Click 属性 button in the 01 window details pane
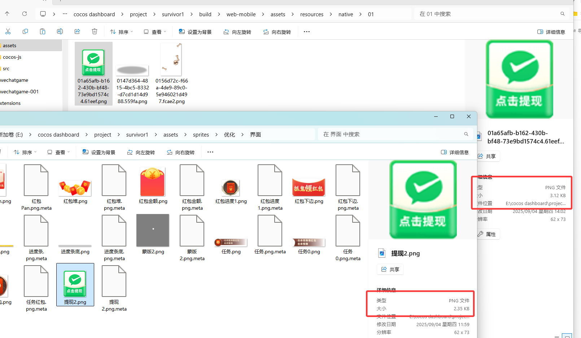The height and width of the screenshot is (338, 581). click(487, 234)
